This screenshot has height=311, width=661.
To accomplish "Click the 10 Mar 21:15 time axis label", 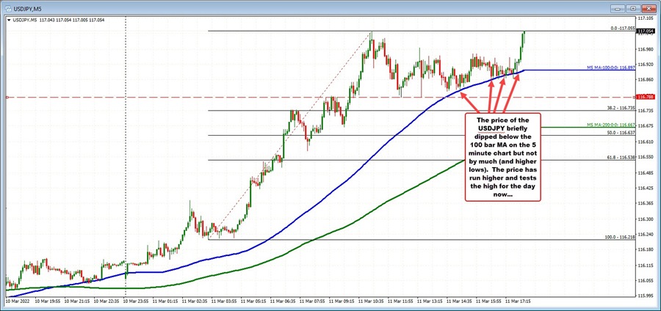I will pyautogui.click(x=76, y=301).
